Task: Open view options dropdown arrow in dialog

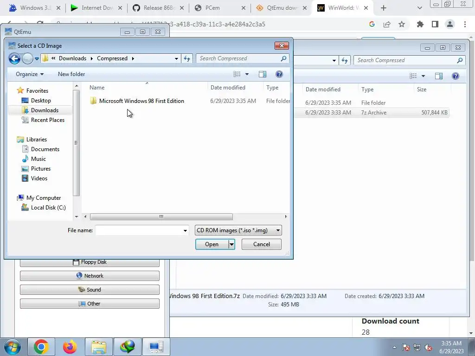Action: point(247,74)
